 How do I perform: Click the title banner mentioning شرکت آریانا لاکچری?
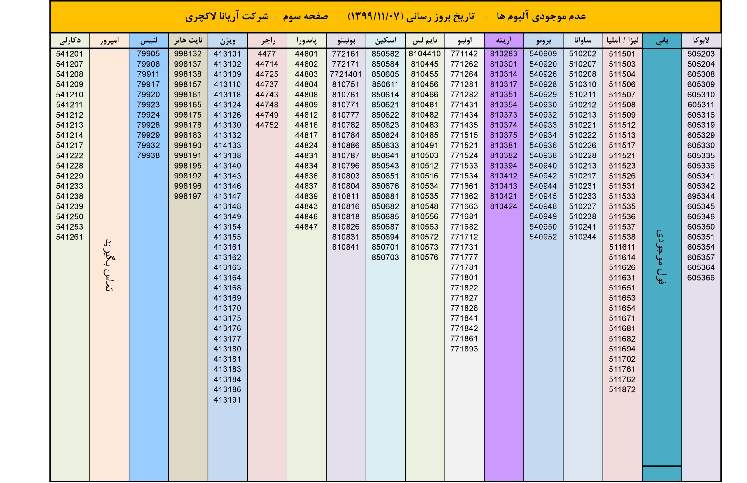pos(385,17)
